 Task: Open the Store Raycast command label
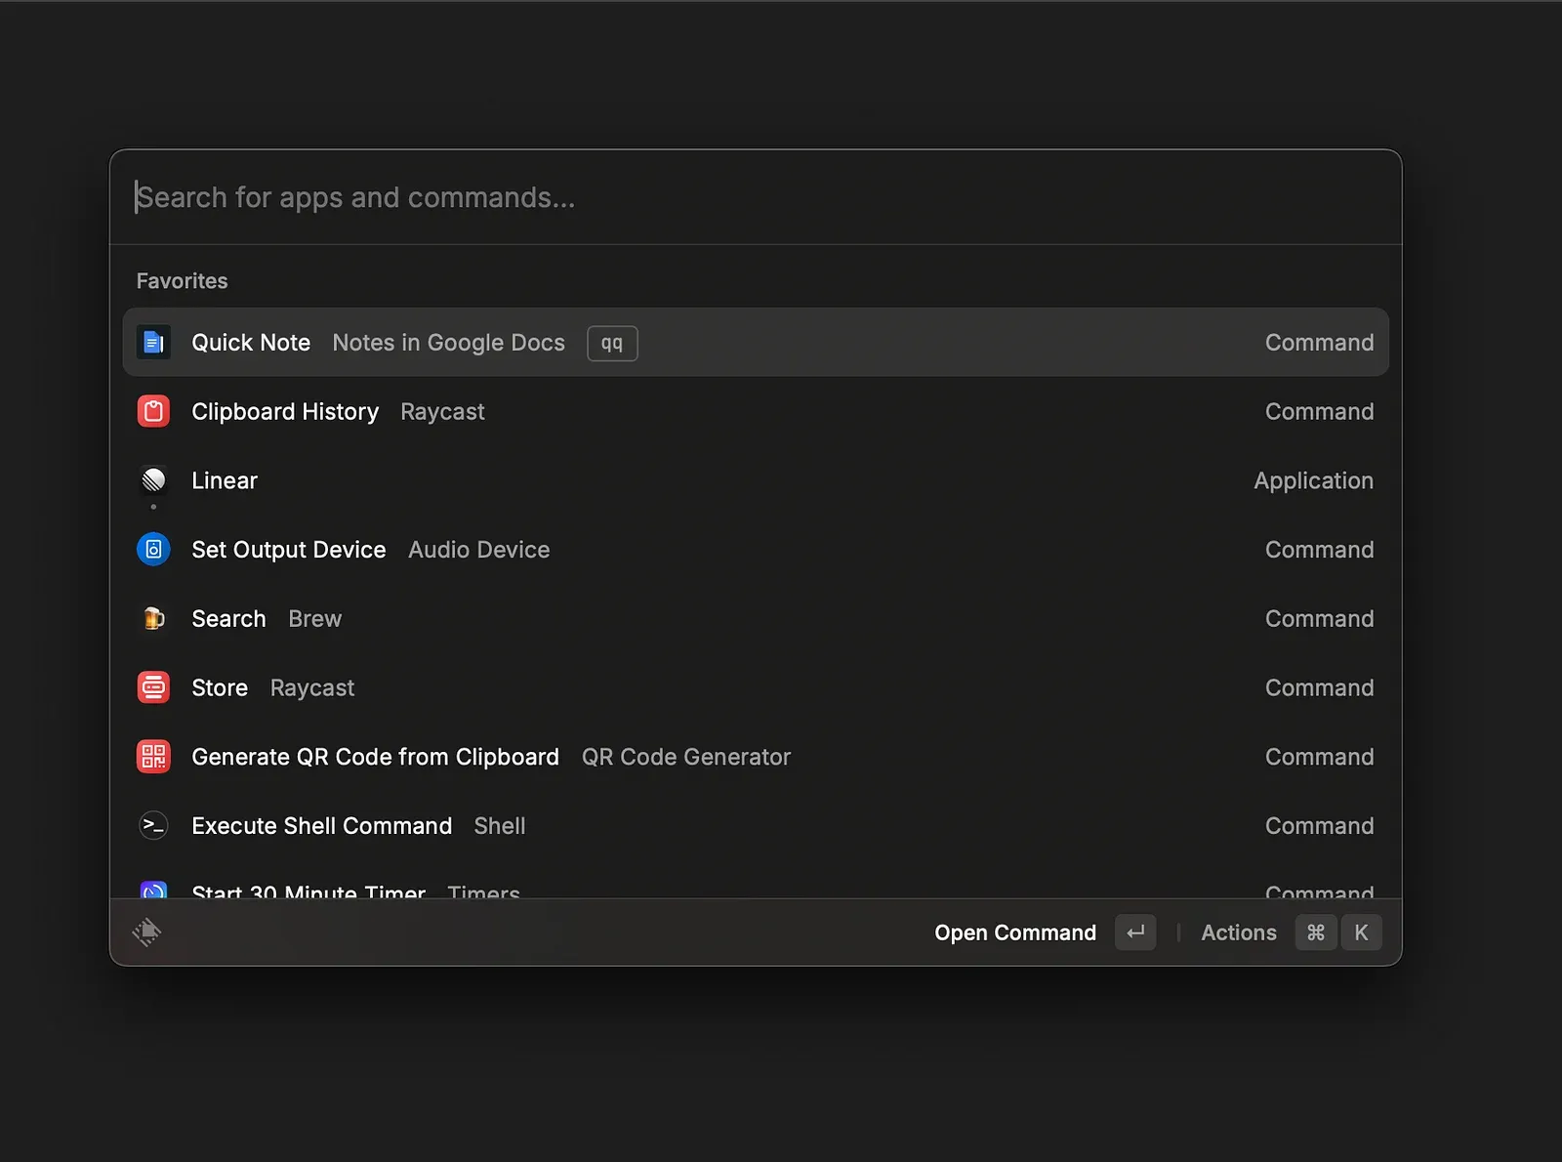(220, 687)
